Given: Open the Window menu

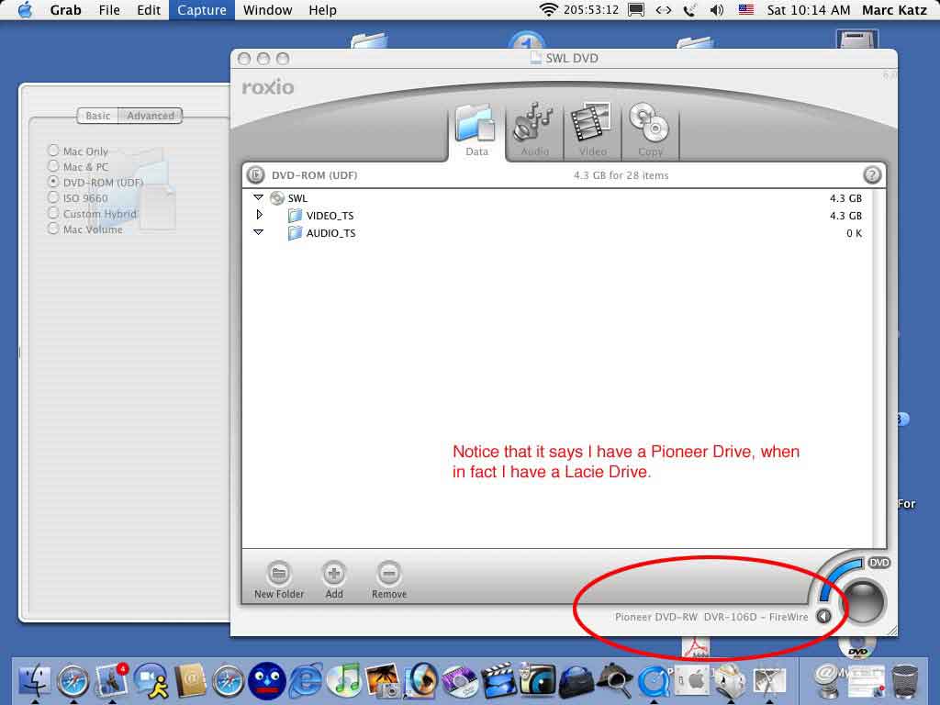Looking at the screenshot, I should coord(267,9).
